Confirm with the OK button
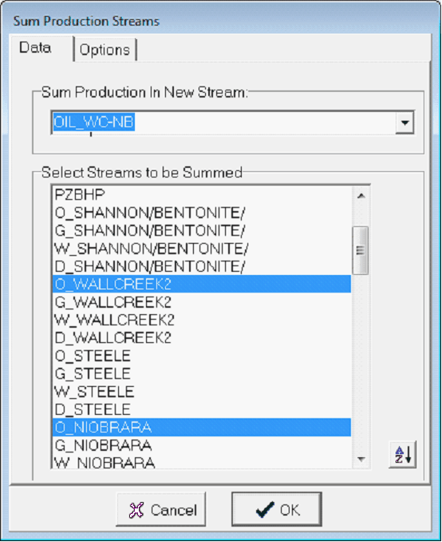The height and width of the screenshot is (542, 442). tap(277, 509)
